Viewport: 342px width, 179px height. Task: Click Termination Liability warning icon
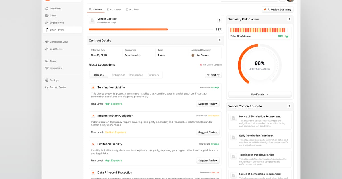pos(93,88)
